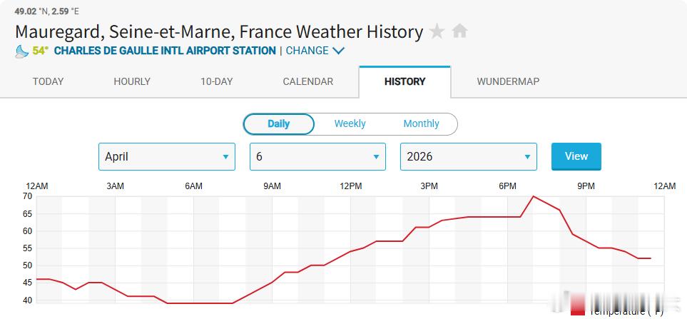Open the 2026 year dropdown
This screenshot has height=319, width=687.
tap(469, 156)
